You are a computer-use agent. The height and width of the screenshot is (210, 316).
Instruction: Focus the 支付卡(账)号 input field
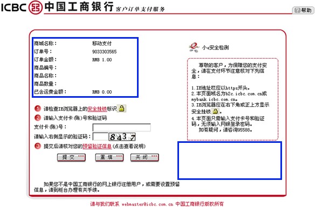click(x=121, y=127)
